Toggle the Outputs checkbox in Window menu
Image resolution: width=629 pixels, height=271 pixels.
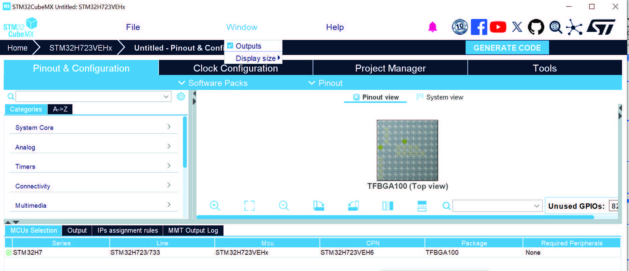(x=230, y=46)
